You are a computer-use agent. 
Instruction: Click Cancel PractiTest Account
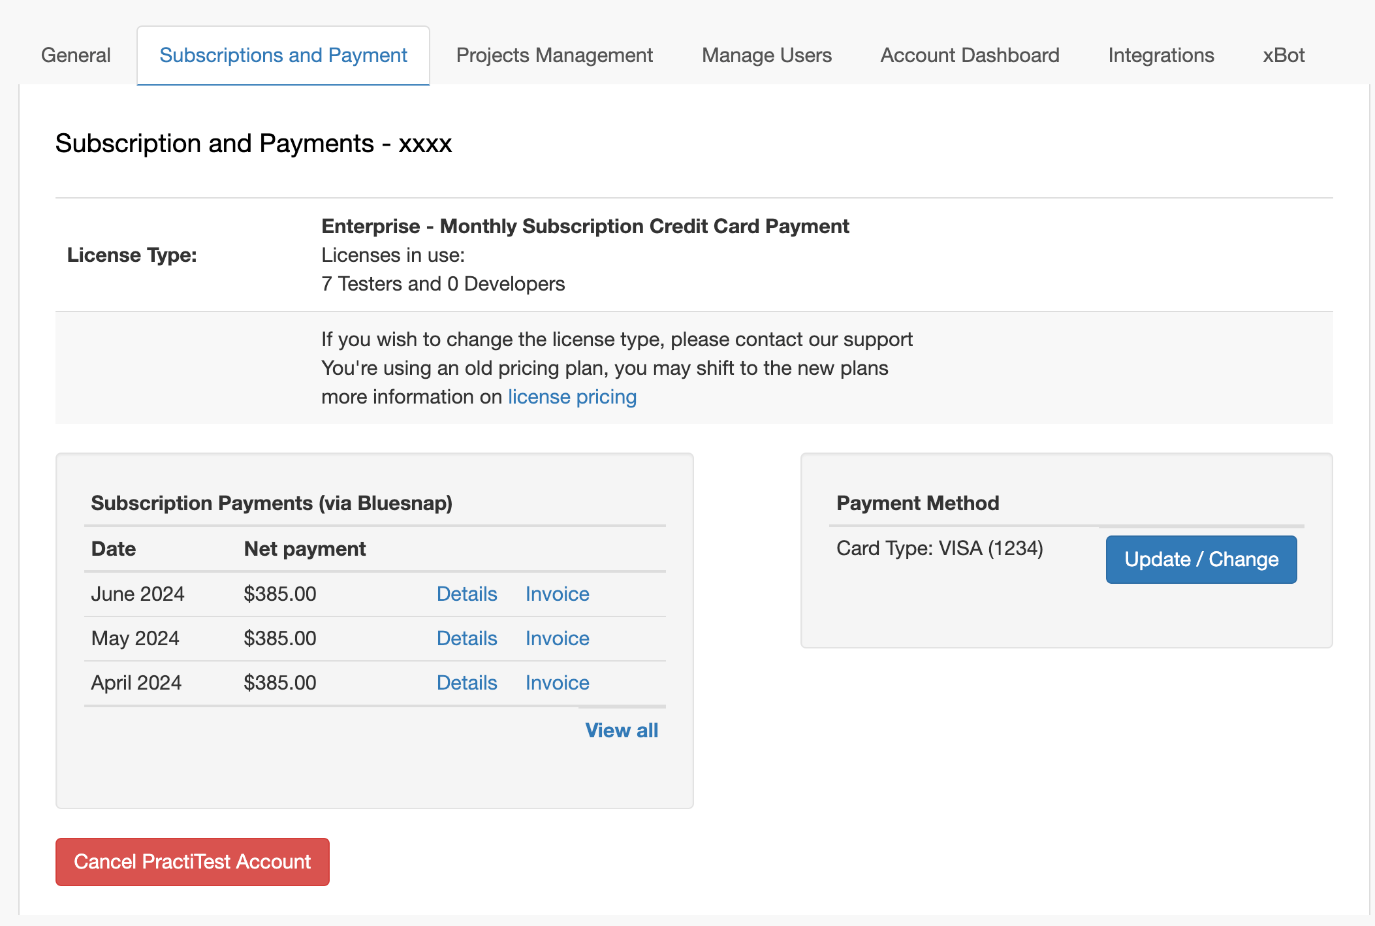pyautogui.click(x=192, y=862)
